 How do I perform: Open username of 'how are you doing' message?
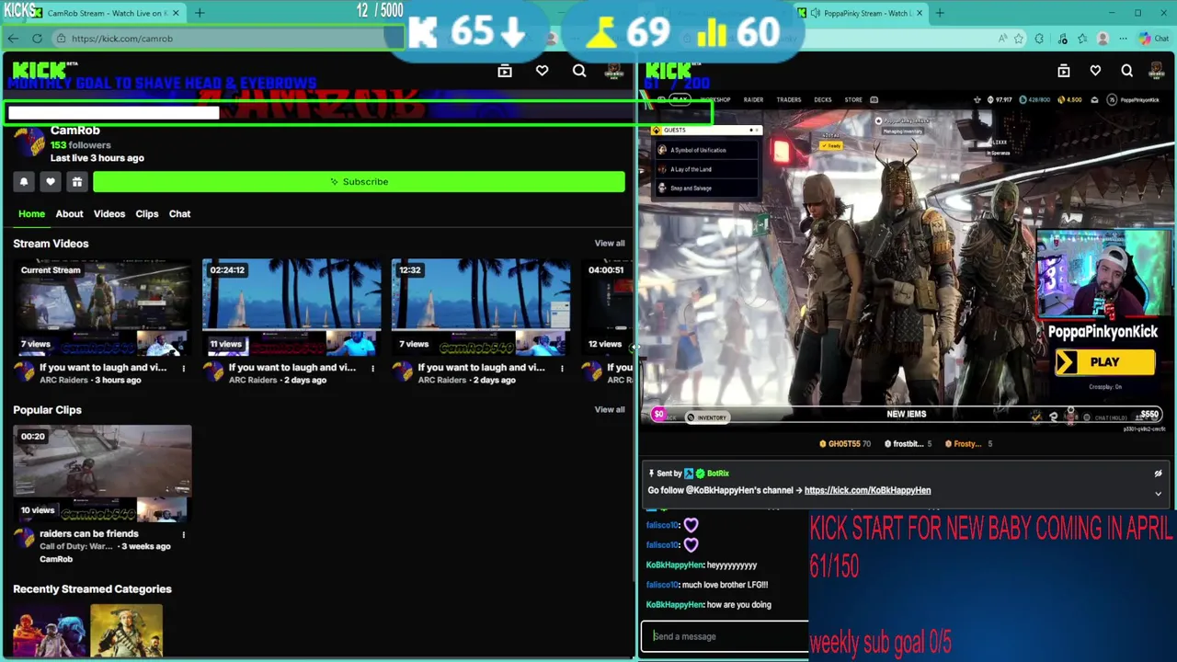[674, 605]
